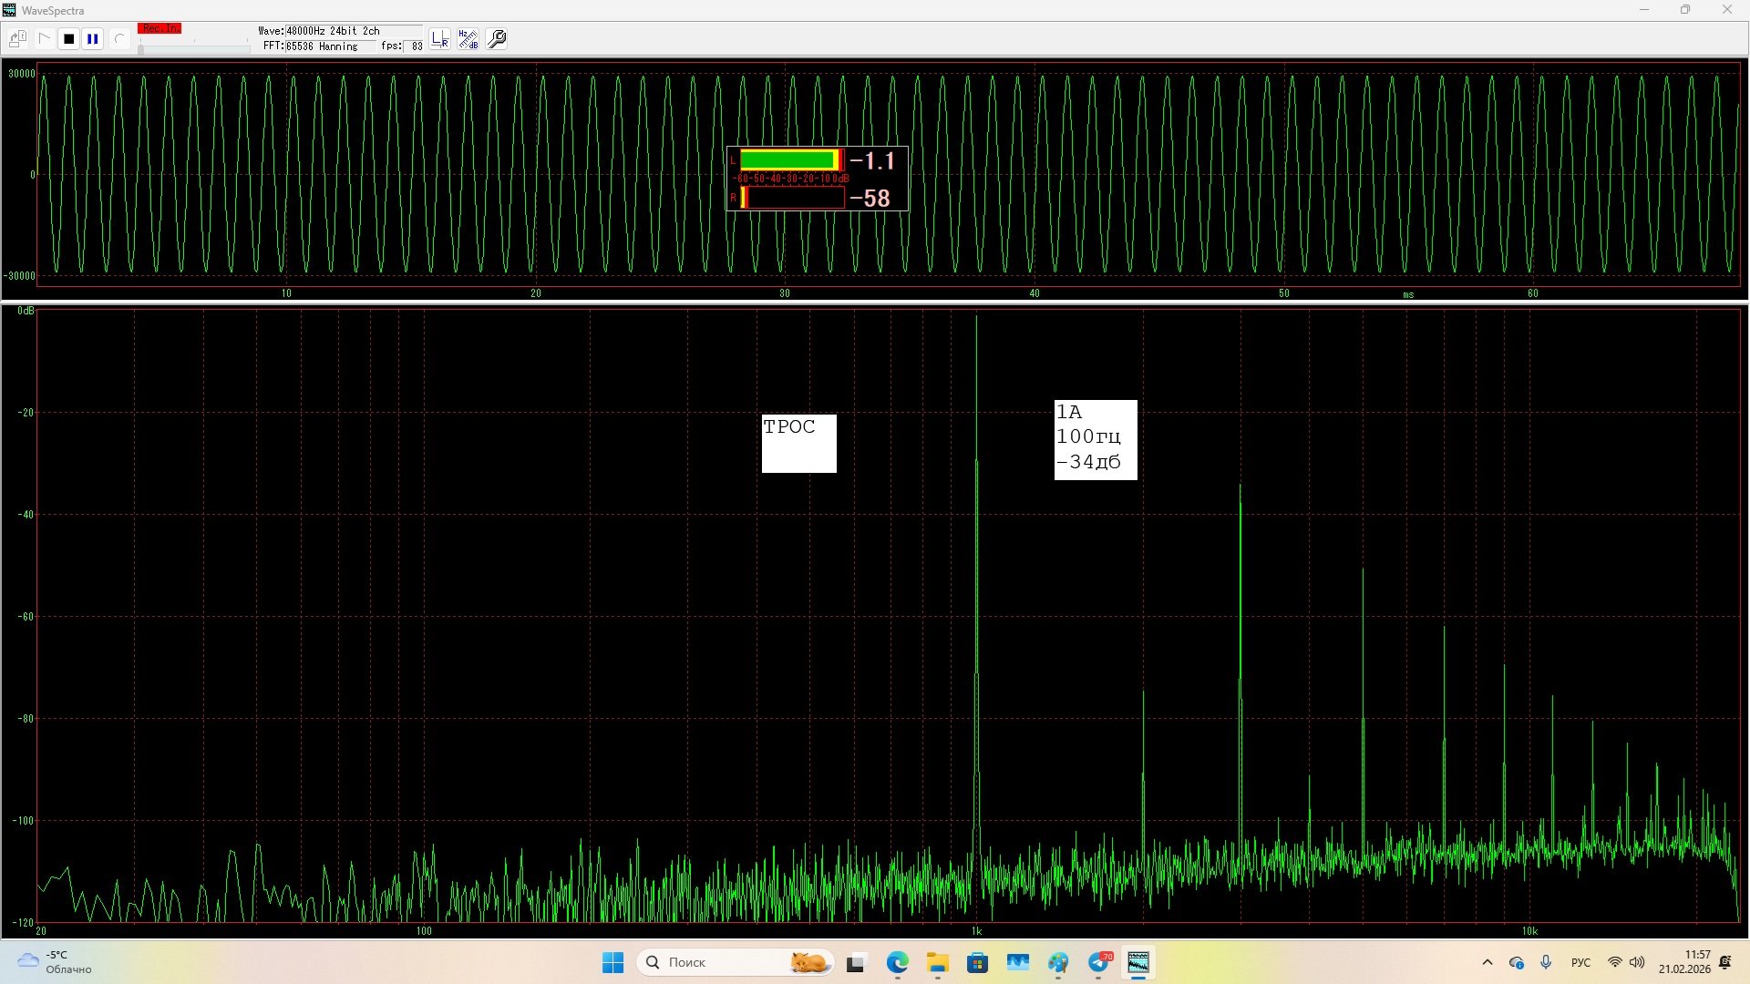Click the file open/mode switch icon
Screen dimensions: 1750x984
click(17, 39)
